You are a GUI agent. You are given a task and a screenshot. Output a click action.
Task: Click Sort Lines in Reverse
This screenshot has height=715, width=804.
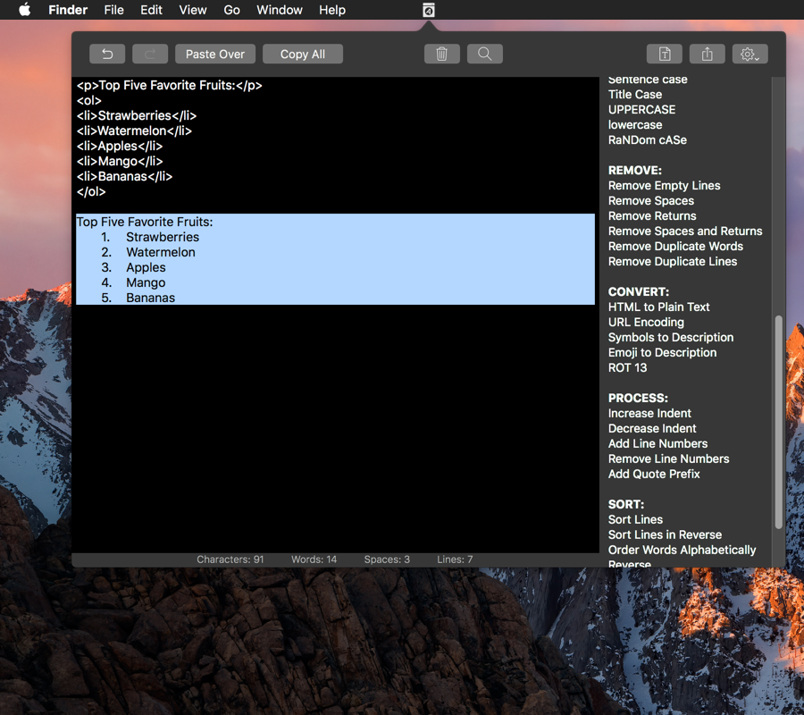(665, 535)
